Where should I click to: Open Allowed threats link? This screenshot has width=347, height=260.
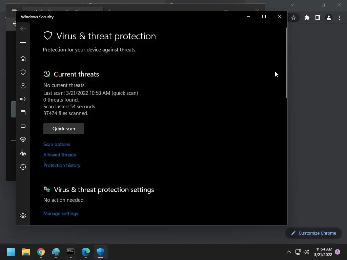[x=60, y=155]
